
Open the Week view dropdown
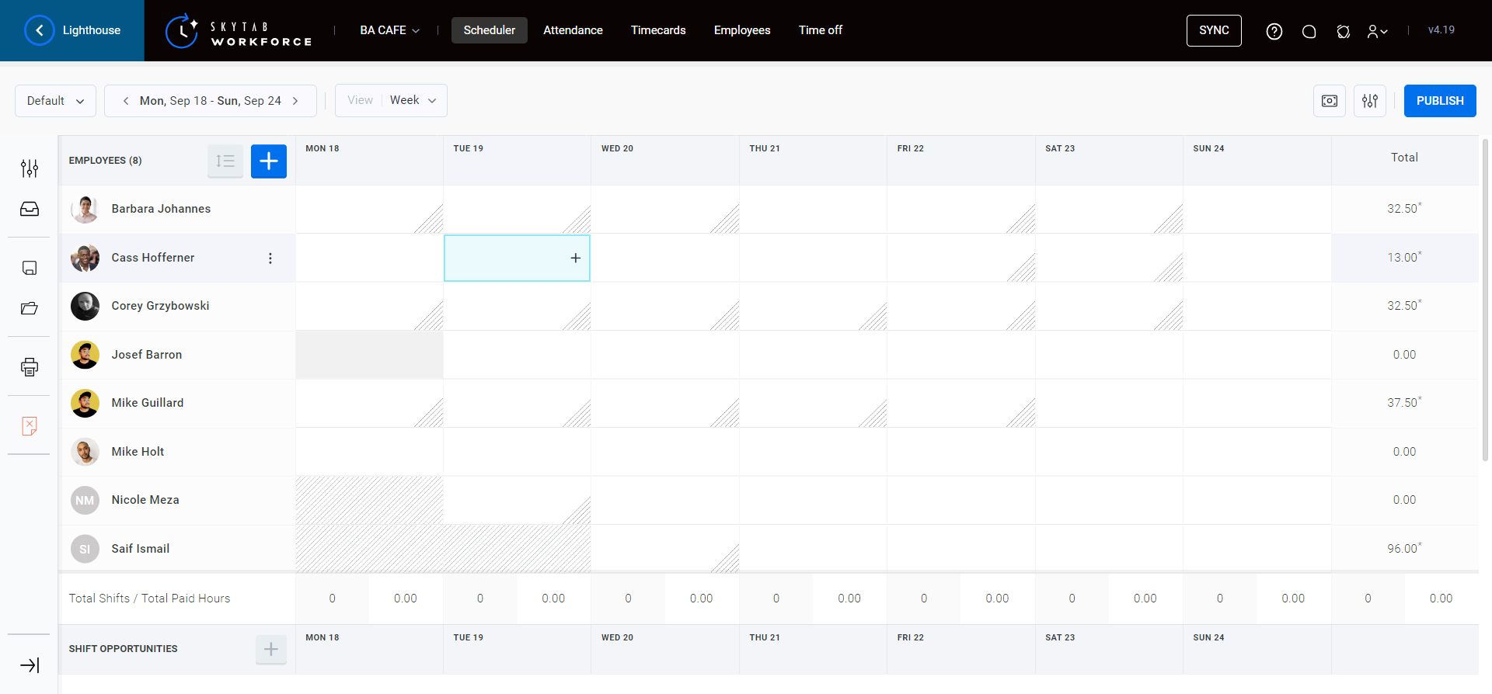(x=413, y=101)
